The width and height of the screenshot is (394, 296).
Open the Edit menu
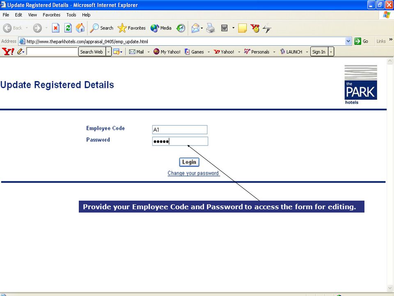(18, 15)
